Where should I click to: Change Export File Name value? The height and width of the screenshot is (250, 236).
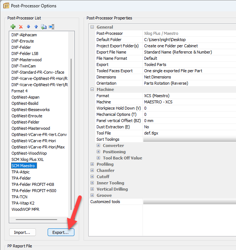point(189,52)
